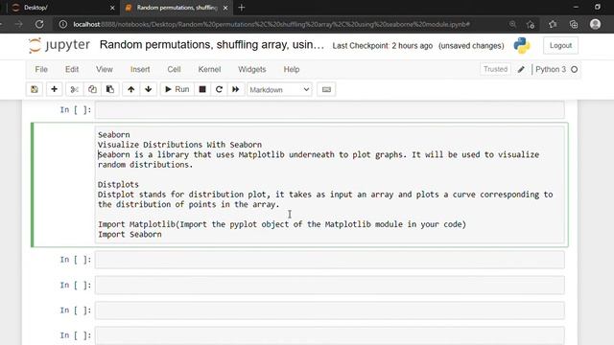
Task: Move selected cell up arrow
Action: coord(130,89)
